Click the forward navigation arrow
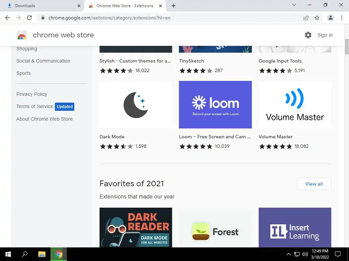The width and height of the screenshot is (349, 261). [18, 18]
